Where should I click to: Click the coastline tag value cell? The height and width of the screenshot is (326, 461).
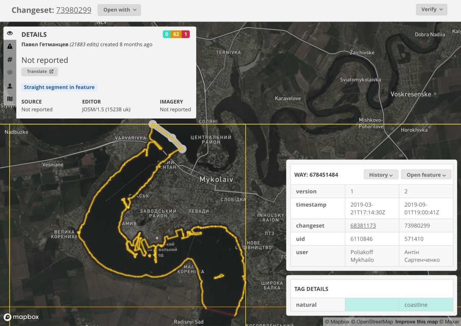point(426,305)
